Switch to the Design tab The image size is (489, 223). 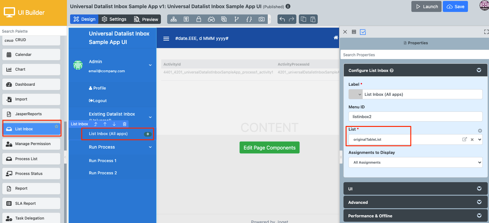85,19
